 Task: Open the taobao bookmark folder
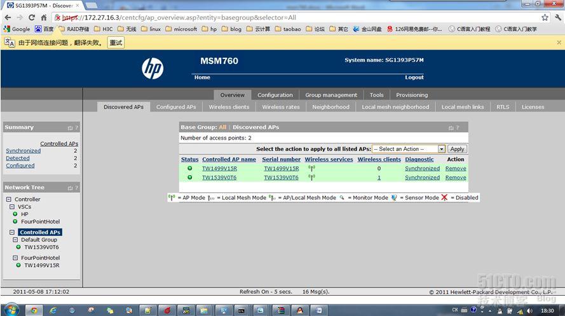tap(288, 29)
